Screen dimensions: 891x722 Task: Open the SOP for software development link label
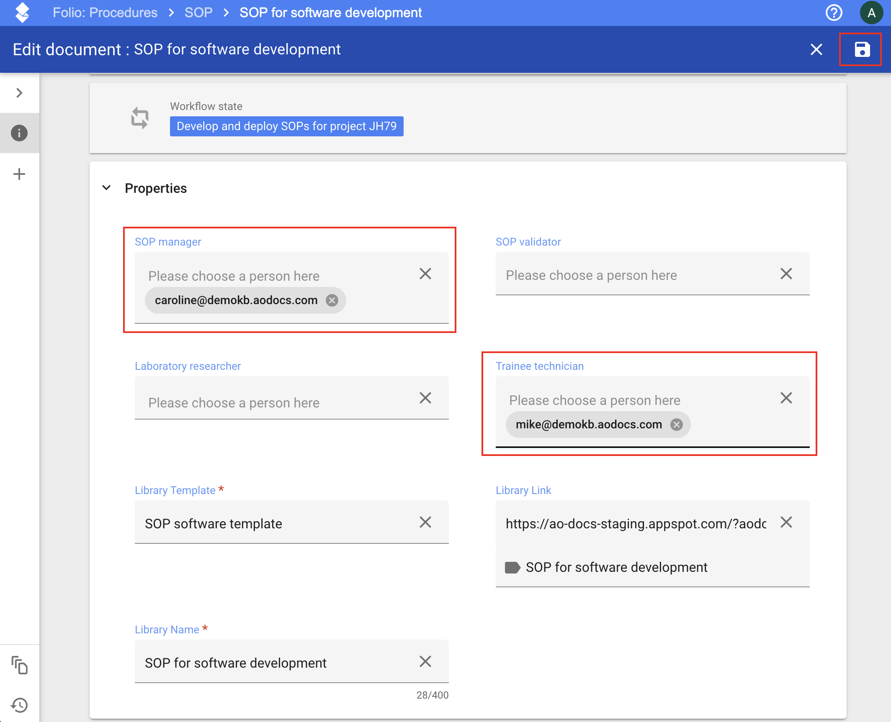pyautogui.click(x=616, y=568)
